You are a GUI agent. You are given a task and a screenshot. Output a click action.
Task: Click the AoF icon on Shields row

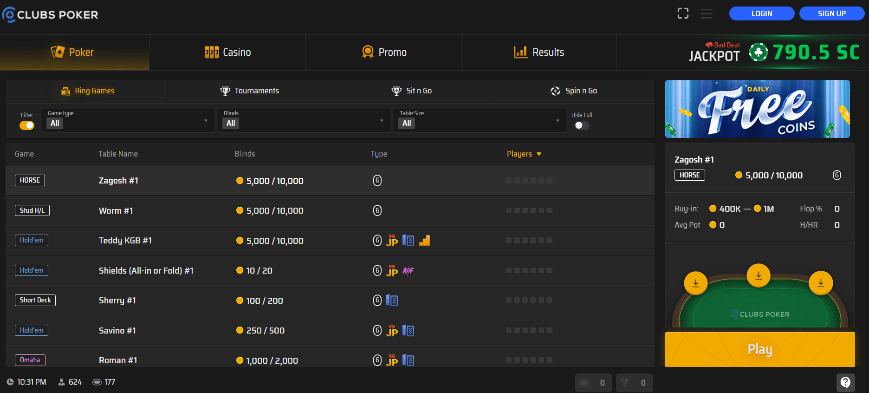408,270
